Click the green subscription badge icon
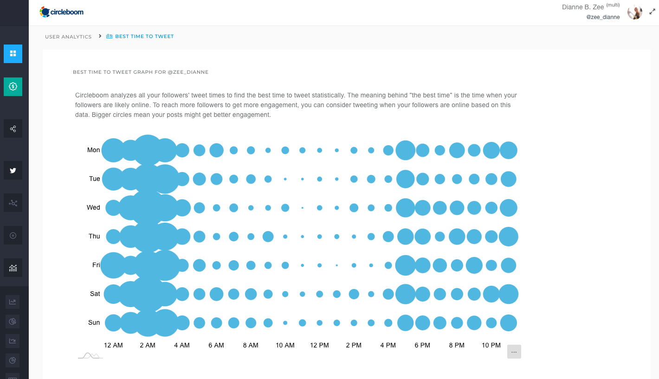This screenshot has width=659, height=379. pos(13,87)
